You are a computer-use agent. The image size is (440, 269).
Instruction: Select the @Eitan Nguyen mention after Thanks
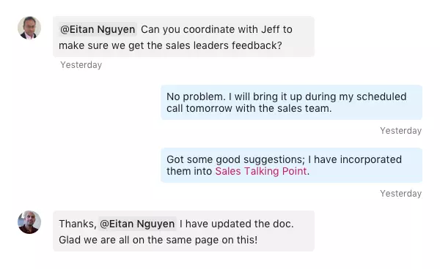(x=137, y=224)
